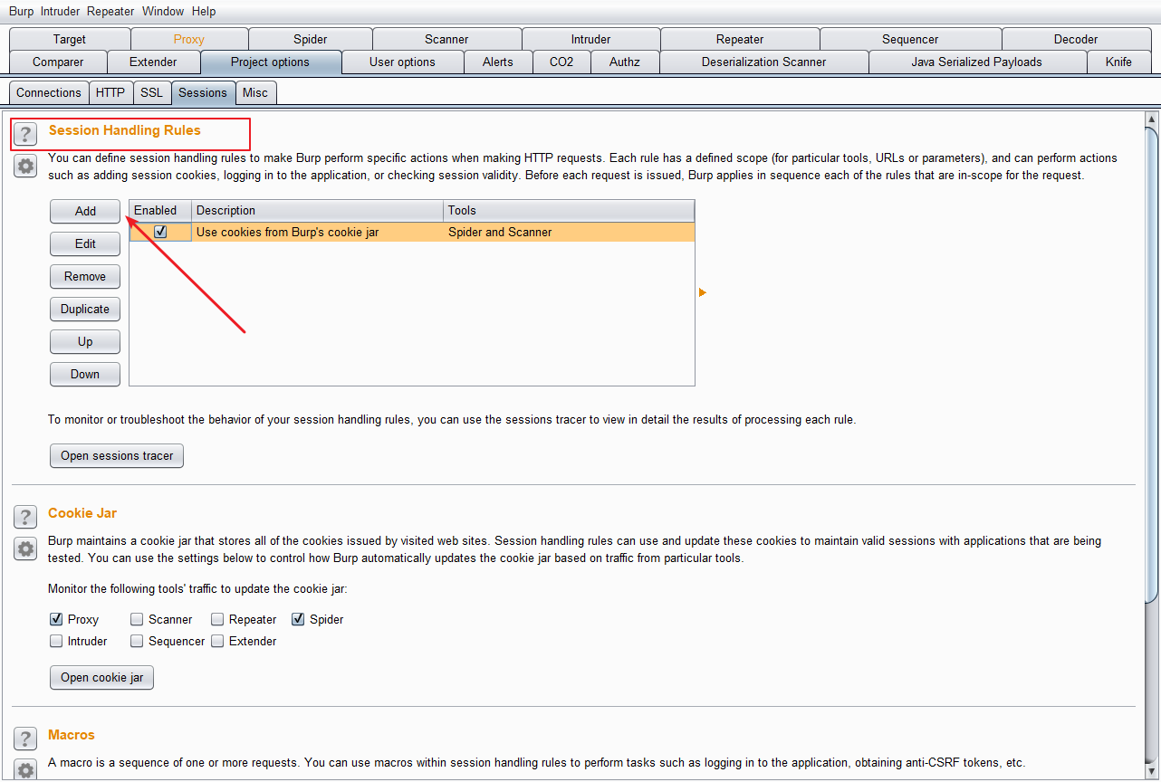Click the Session Handling Rules help icon
1161x782 pixels.
(25, 134)
